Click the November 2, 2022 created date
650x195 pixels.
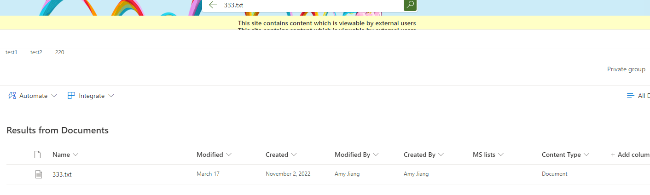[x=288, y=174]
